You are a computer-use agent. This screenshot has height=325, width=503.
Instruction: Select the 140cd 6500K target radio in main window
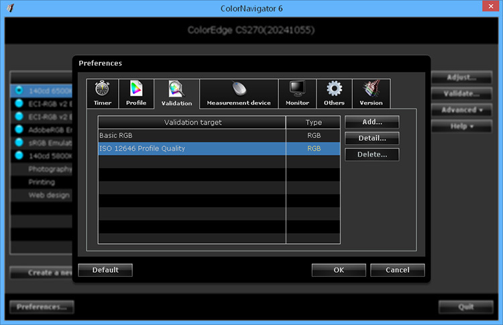click(x=19, y=90)
